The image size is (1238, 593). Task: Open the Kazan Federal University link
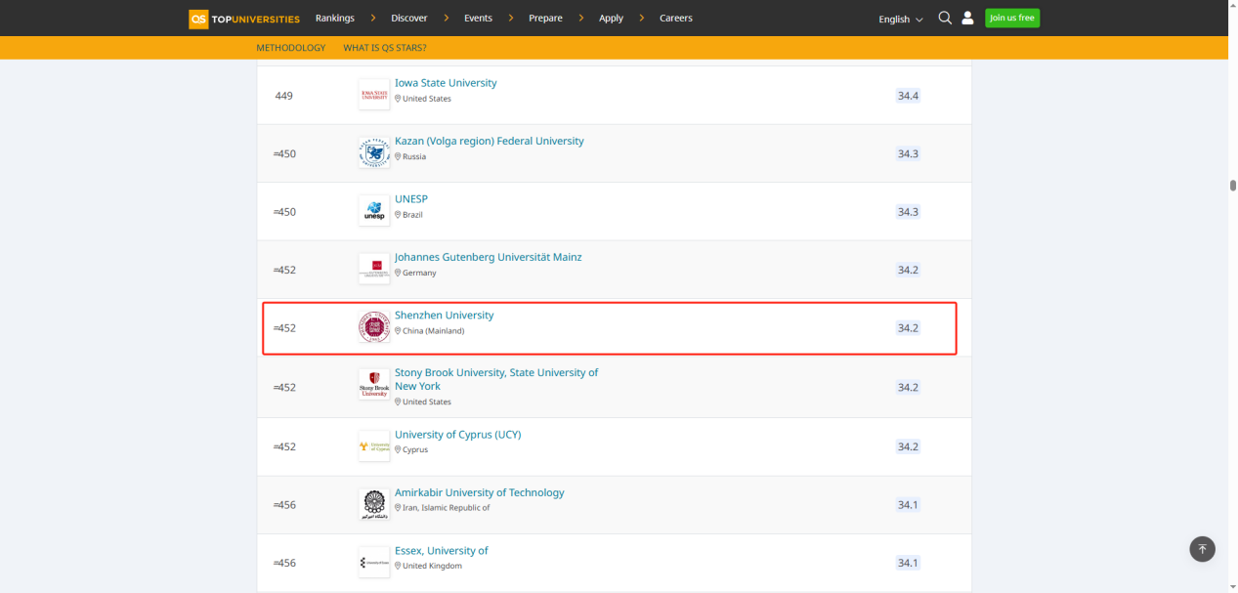click(489, 140)
